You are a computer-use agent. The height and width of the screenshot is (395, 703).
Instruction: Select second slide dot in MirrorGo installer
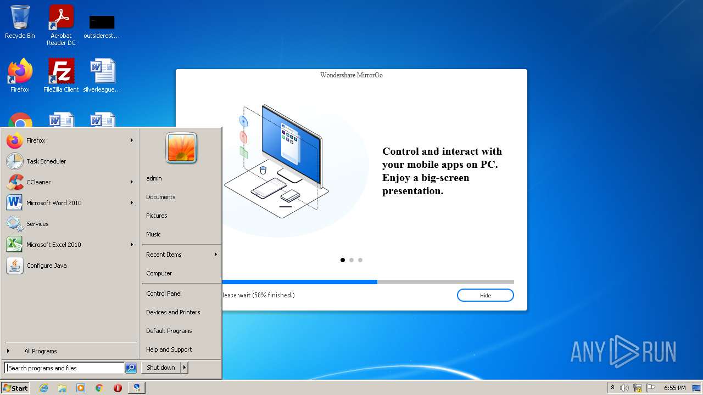click(351, 260)
